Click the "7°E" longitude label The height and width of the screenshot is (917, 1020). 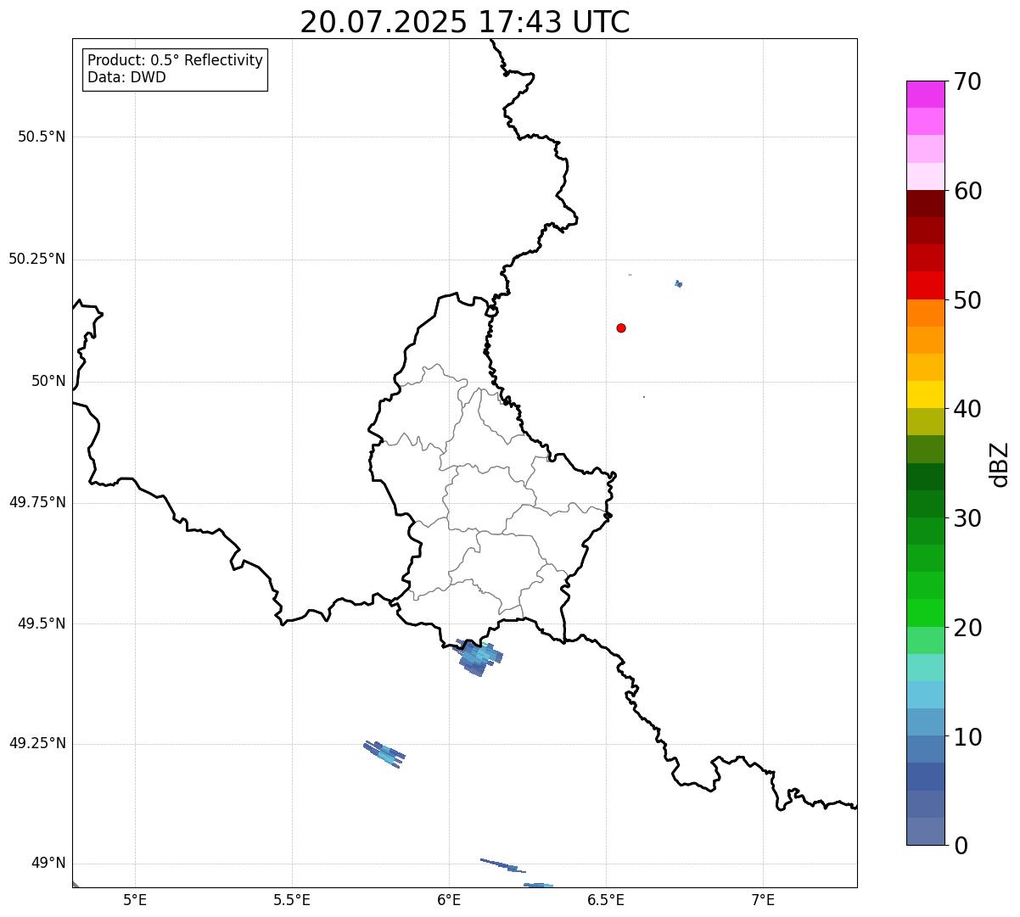pyautogui.click(x=763, y=900)
